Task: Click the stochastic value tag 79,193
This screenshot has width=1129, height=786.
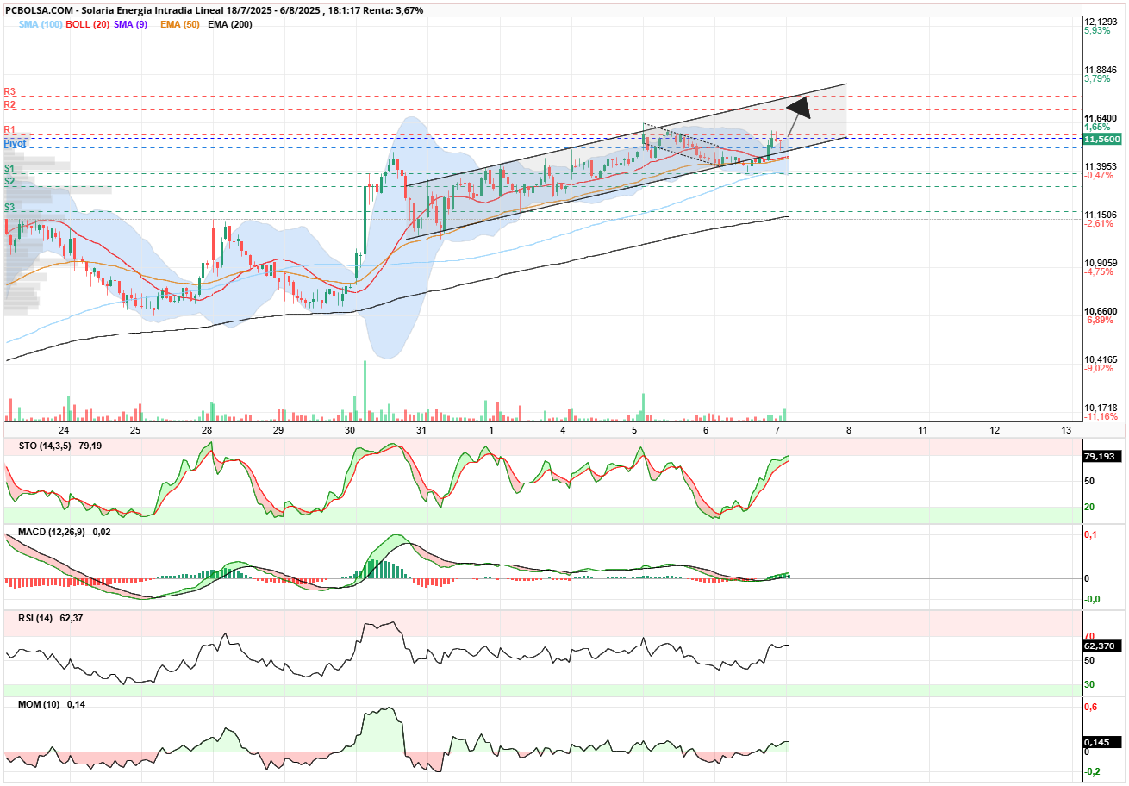Action: pos(1102,457)
